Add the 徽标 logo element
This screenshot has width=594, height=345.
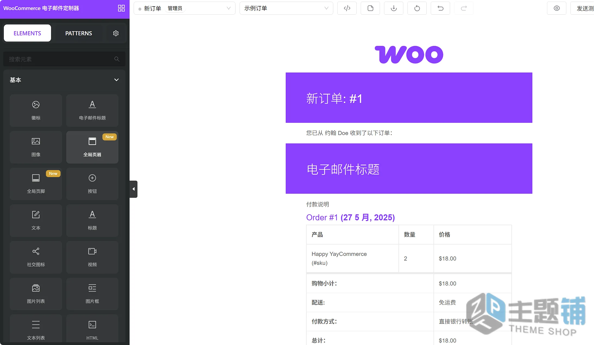(x=36, y=110)
